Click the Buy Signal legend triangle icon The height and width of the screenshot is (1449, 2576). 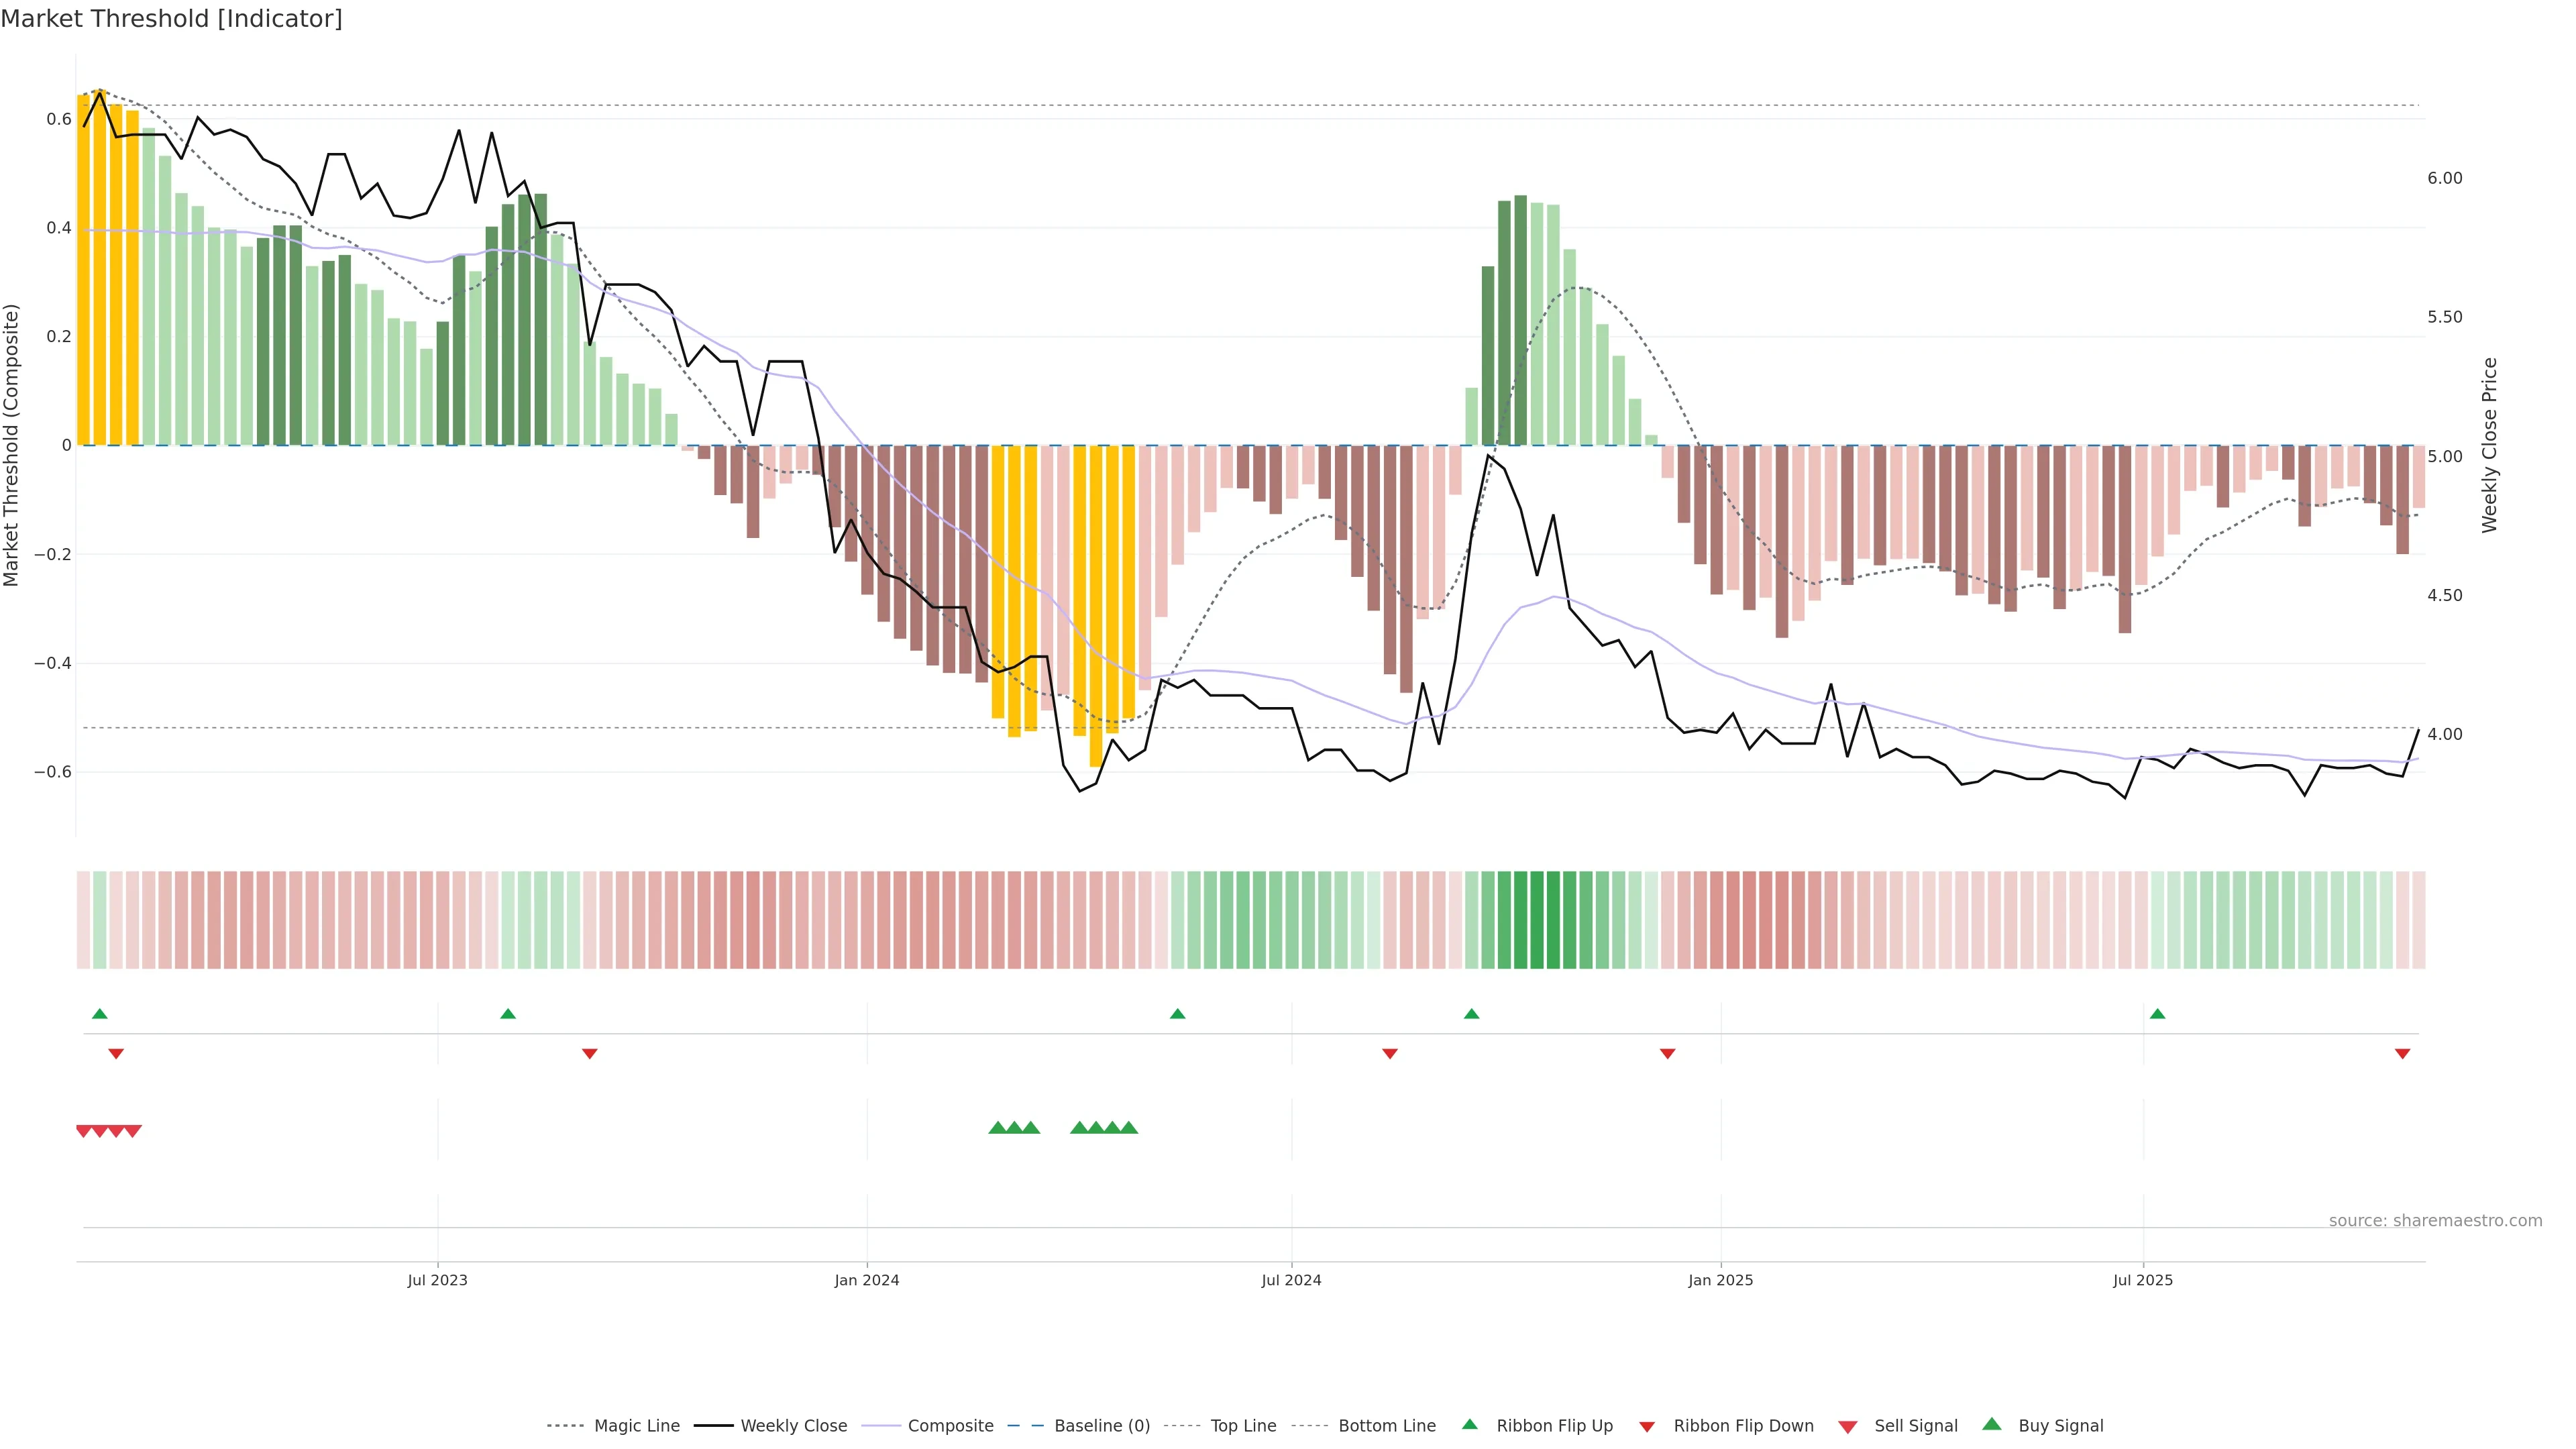(x=1992, y=1424)
